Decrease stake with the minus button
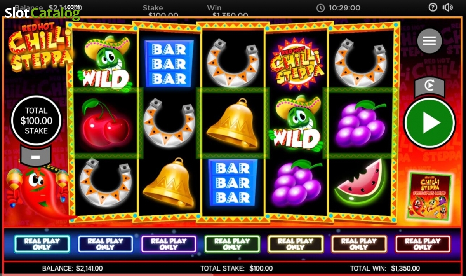Image resolution: width=466 pixels, height=276 pixels. tap(35, 157)
